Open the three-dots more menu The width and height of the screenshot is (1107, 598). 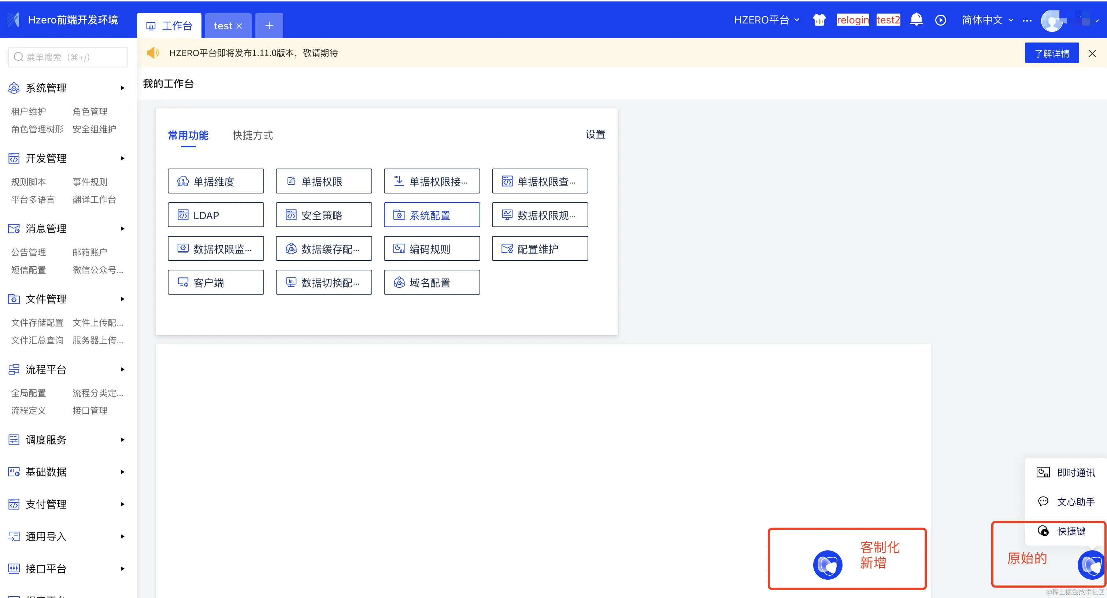1027,20
